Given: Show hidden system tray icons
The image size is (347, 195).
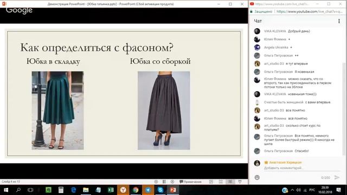Looking at the screenshot, I should [x=292, y=190].
